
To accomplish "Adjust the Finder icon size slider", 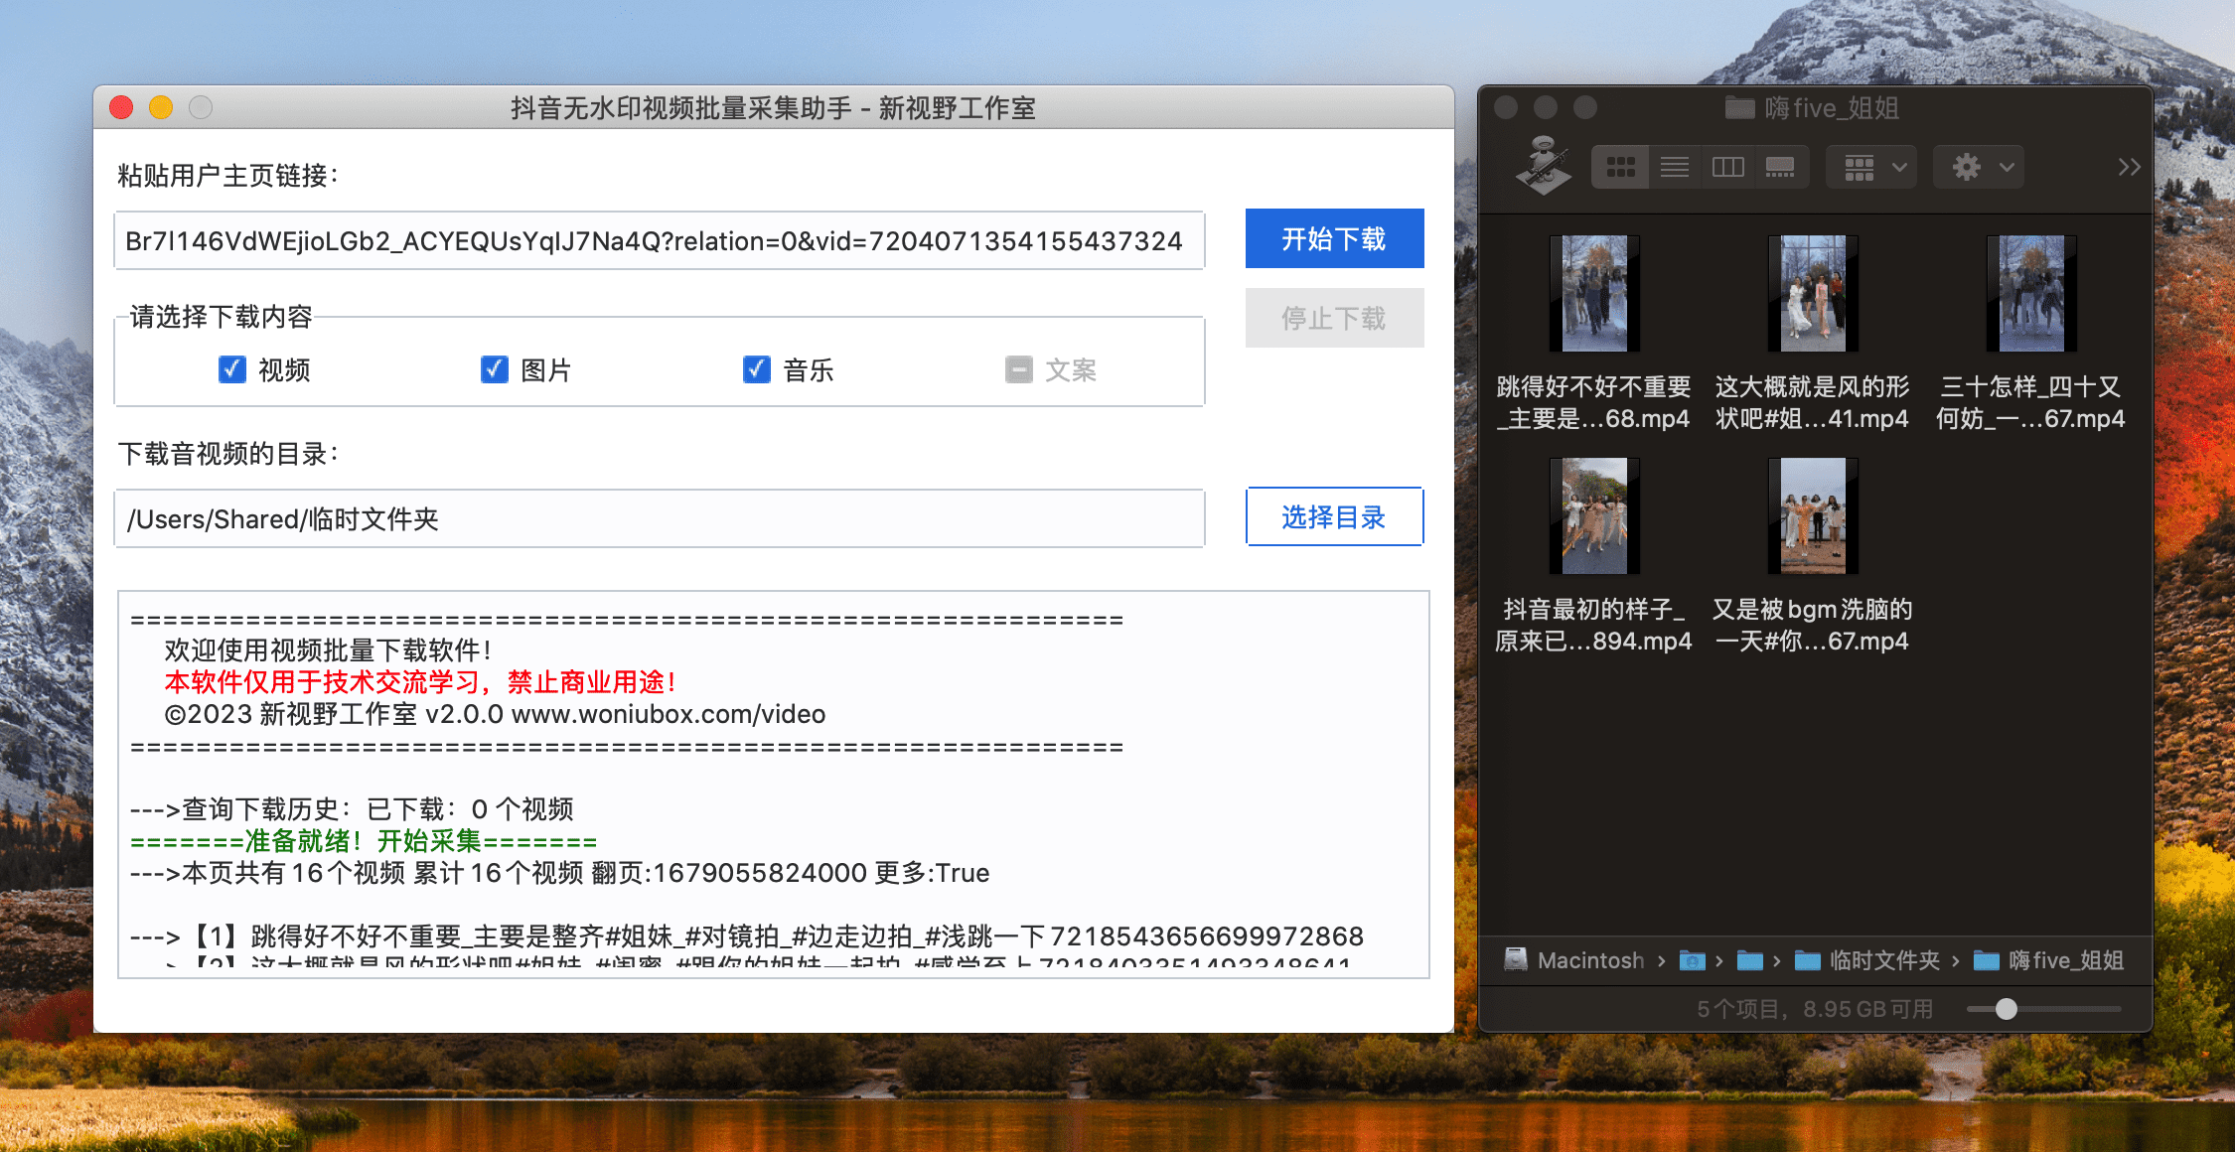I will coord(2006,1009).
